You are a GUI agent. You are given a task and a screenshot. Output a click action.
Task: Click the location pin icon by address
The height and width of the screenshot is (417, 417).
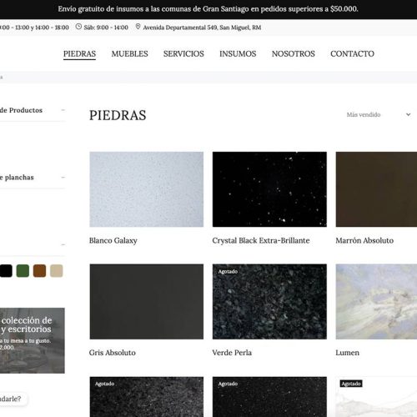pos(138,27)
